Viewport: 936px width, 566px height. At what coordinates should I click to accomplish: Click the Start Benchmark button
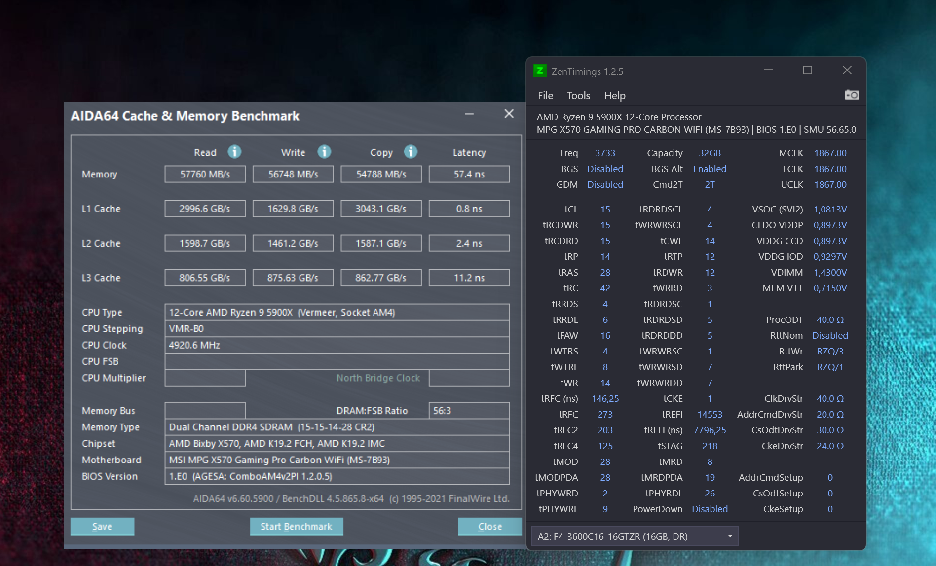[297, 527]
